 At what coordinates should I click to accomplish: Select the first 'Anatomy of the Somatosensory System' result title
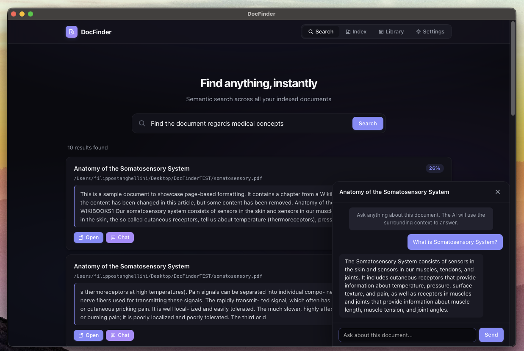[132, 169]
